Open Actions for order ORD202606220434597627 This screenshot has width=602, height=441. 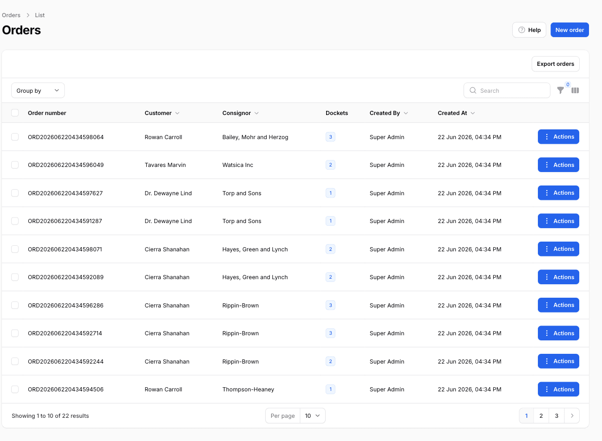click(558, 193)
